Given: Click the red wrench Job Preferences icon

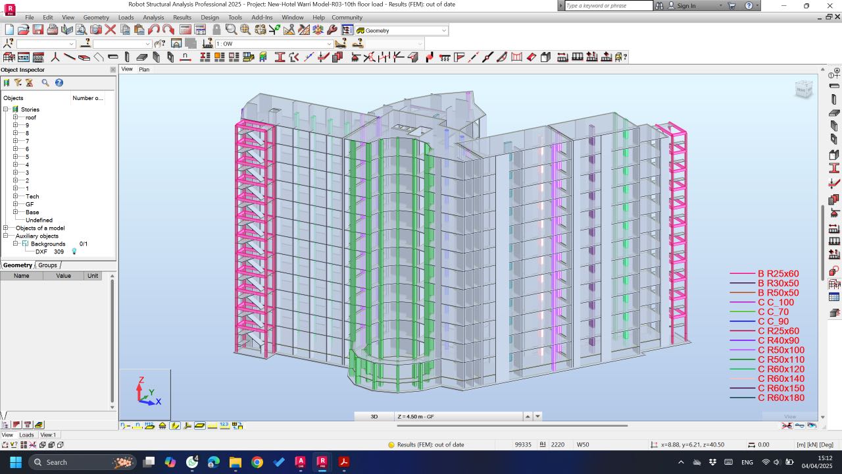Looking at the screenshot, I should pos(332,30).
